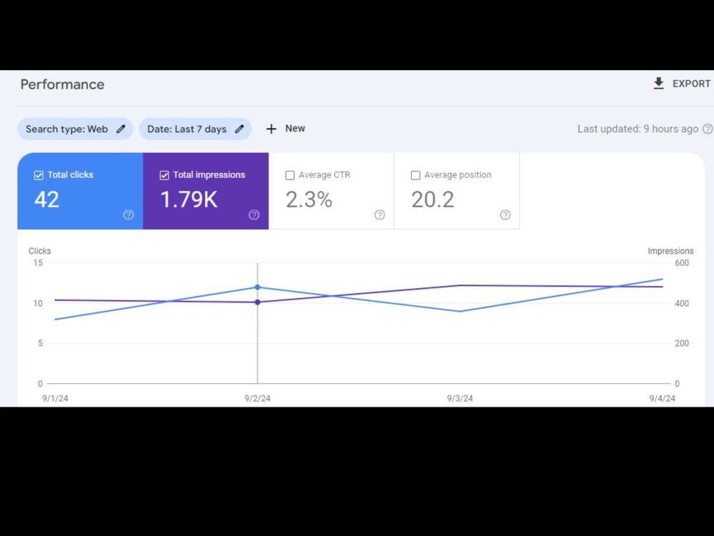
Task: Select the 2.3% CTR value
Action: [309, 199]
